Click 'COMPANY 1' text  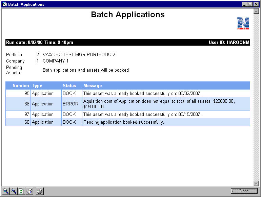(56, 61)
